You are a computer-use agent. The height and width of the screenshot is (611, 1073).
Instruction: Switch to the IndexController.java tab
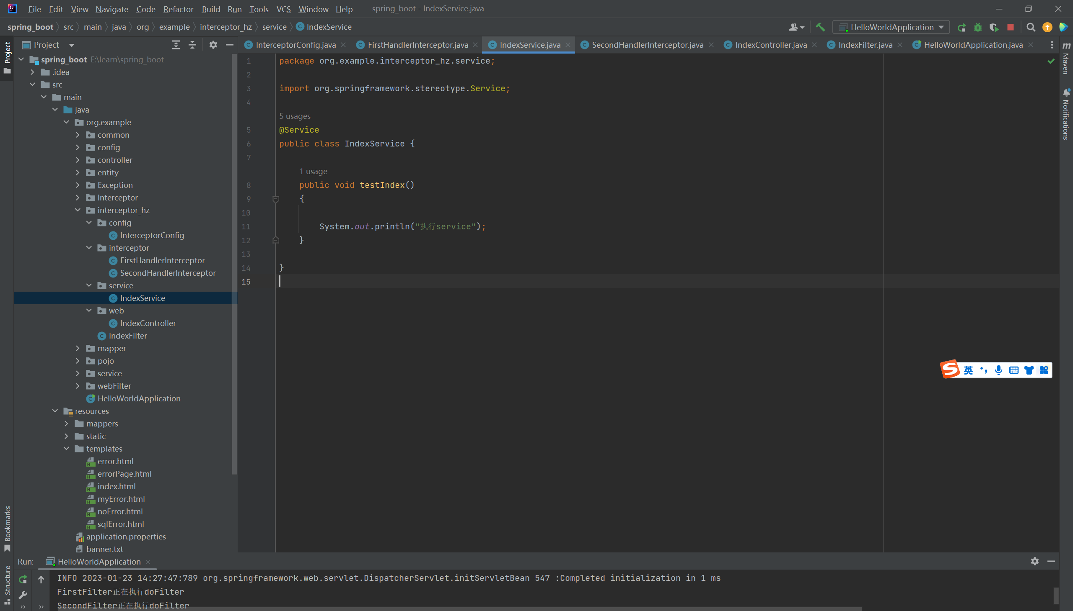click(x=770, y=45)
